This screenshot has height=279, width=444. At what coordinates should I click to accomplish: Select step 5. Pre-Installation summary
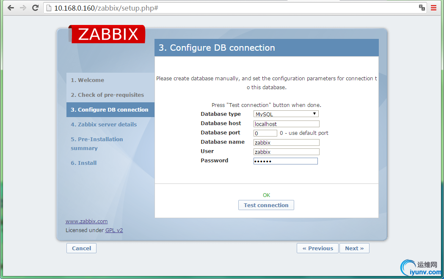point(97,144)
